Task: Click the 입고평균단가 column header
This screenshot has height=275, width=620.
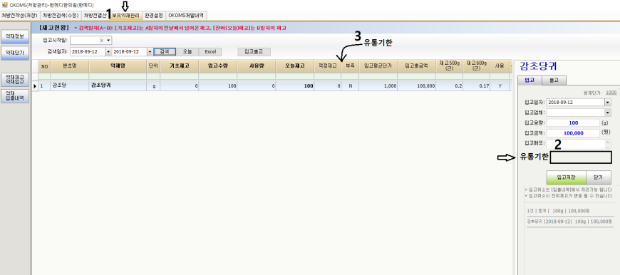Action: [x=378, y=66]
